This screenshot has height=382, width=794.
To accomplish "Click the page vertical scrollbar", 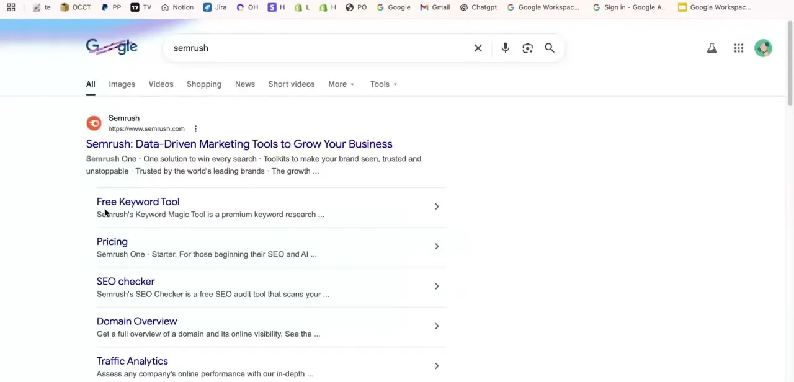I will point(790,62).
